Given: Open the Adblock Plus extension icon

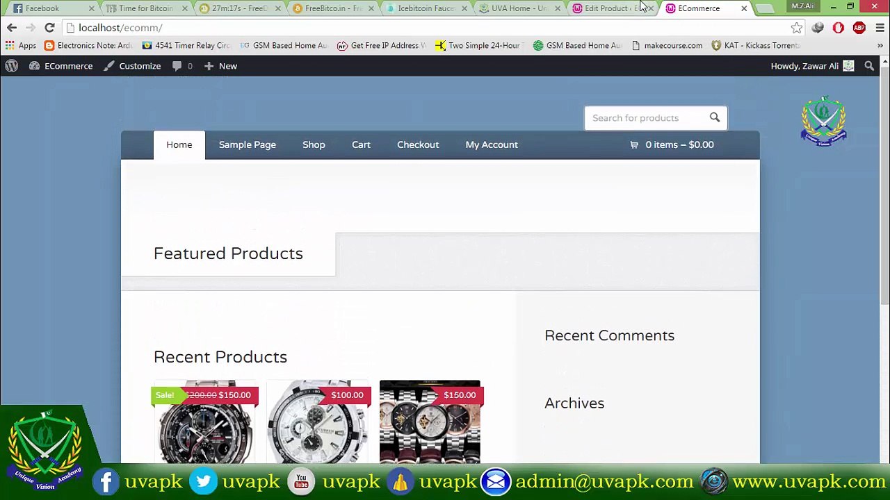Looking at the screenshot, I should [x=859, y=28].
